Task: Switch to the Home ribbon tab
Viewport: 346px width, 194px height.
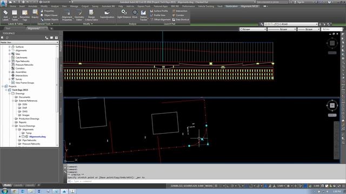Action: tap(13, 6)
